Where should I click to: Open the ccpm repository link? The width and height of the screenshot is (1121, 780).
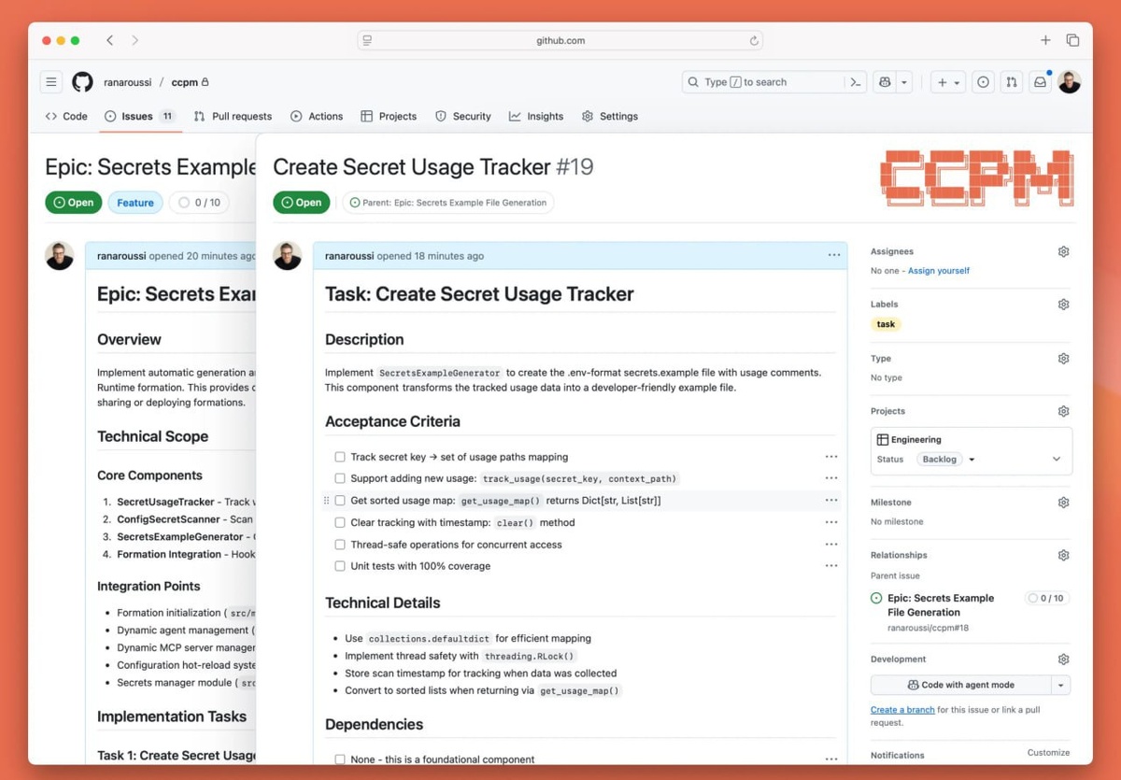(x=184, y=82)
